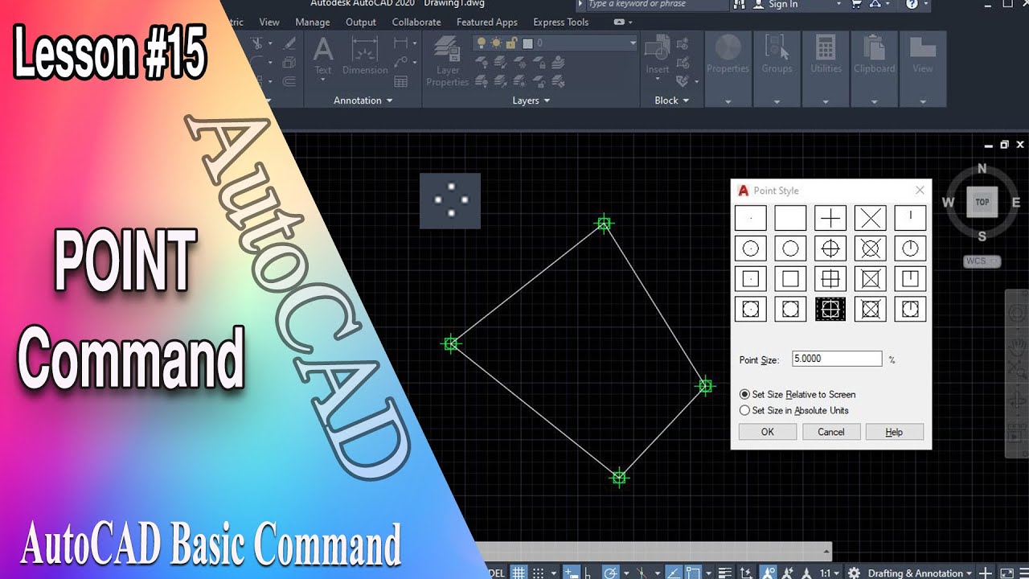
Task: Click OK in Point Style dialog
Action: click(768, 432)
